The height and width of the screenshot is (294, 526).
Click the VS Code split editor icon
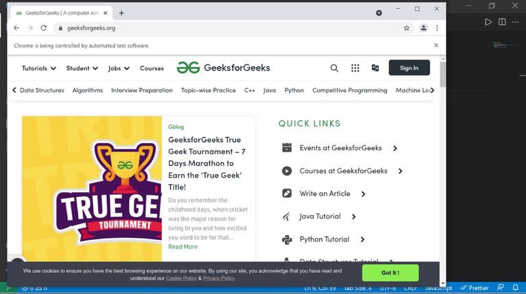[502, 22]
